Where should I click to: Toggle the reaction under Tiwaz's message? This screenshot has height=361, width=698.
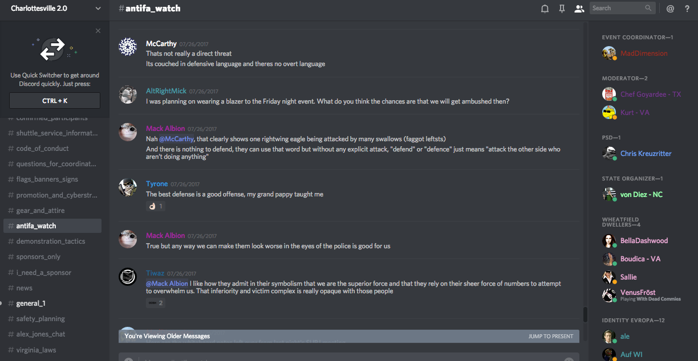coord(155,303)
